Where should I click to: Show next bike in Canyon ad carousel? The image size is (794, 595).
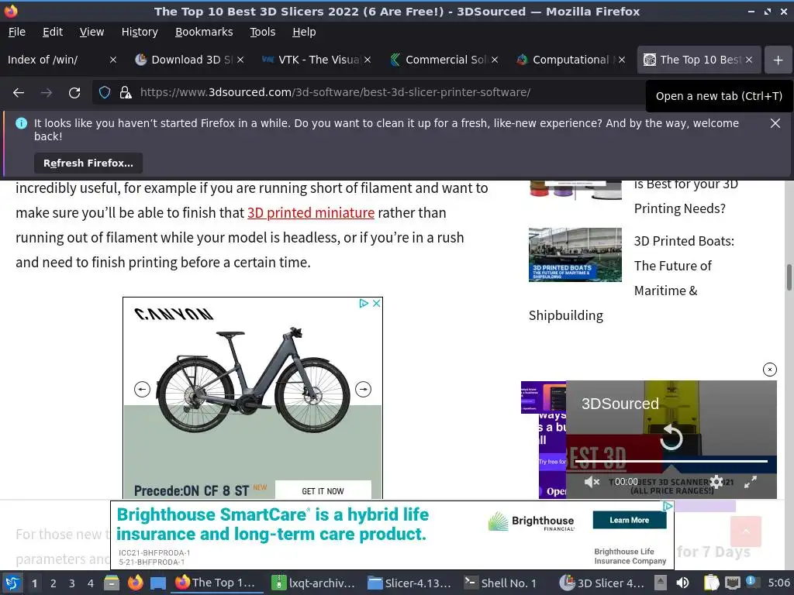tap(363, 389)
